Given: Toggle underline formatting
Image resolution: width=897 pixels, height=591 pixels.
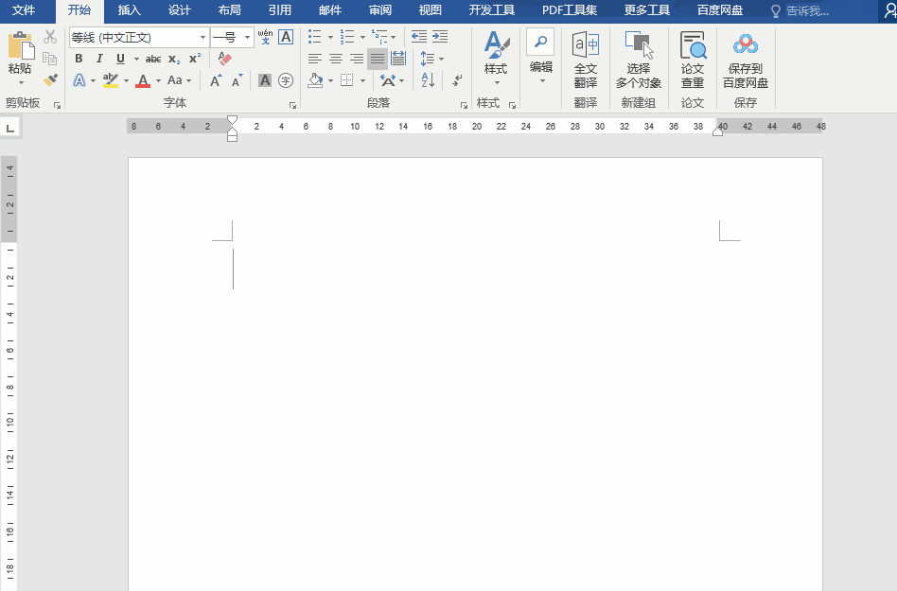Looking at the screenshot, I should click(x=120, y=59).
